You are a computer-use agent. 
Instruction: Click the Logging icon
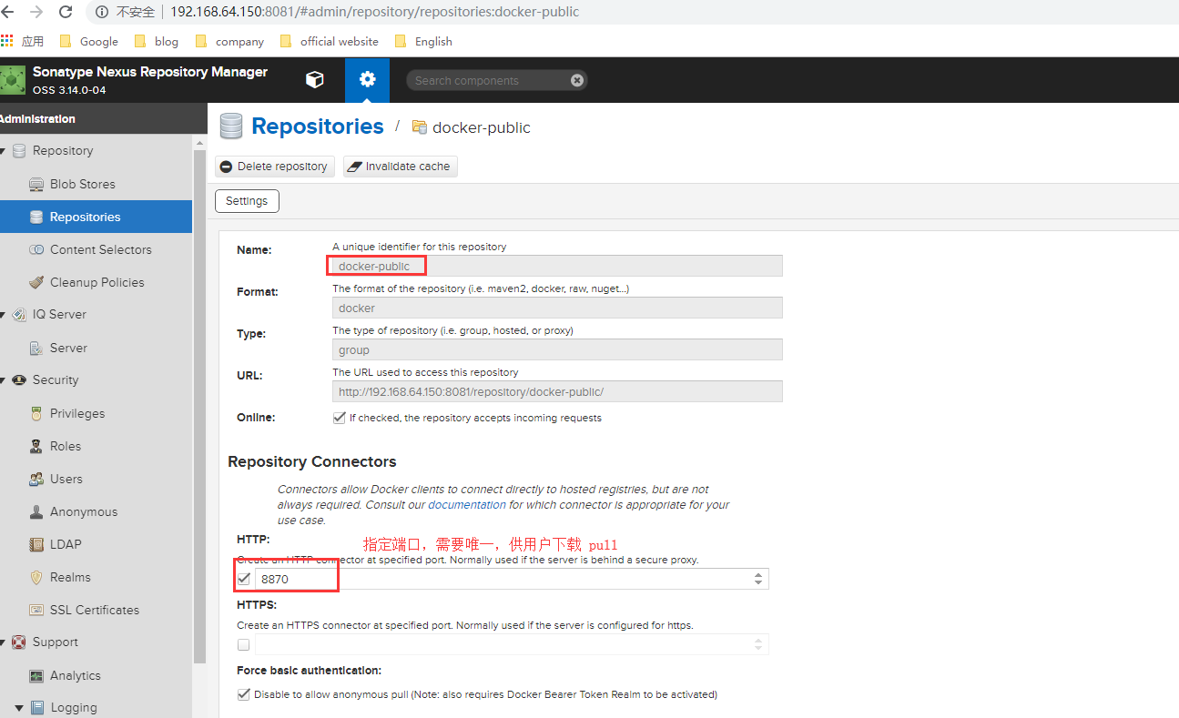[37, 707]
